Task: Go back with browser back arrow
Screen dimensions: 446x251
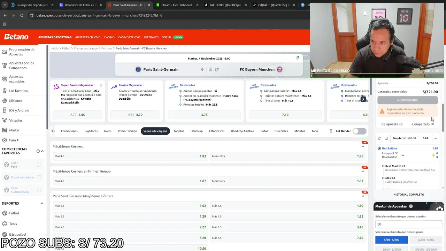Action: (x=5, y=15)
